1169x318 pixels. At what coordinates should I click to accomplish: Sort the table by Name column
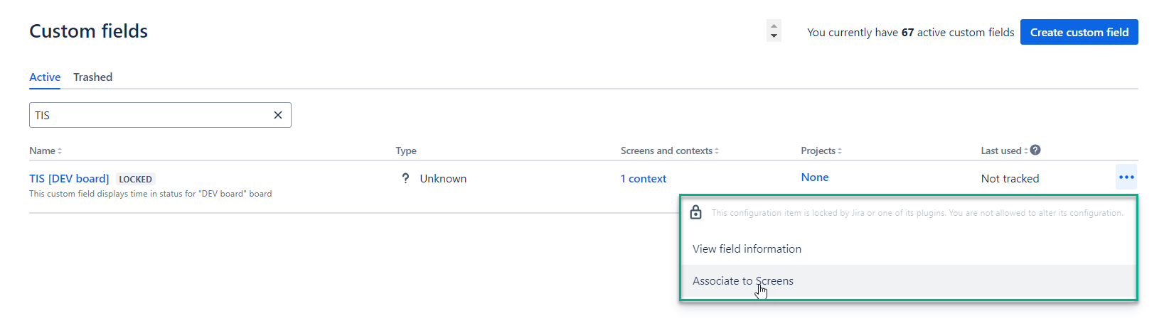coord(46,150)
